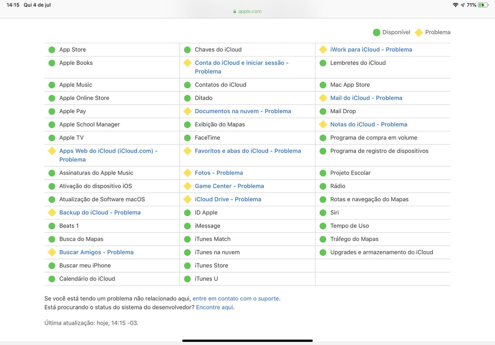Viewport: 495px width, 345px height.
Task: Tap the location arrow icon in status bar
Action: pyautogui.click(x=463, y=5)
